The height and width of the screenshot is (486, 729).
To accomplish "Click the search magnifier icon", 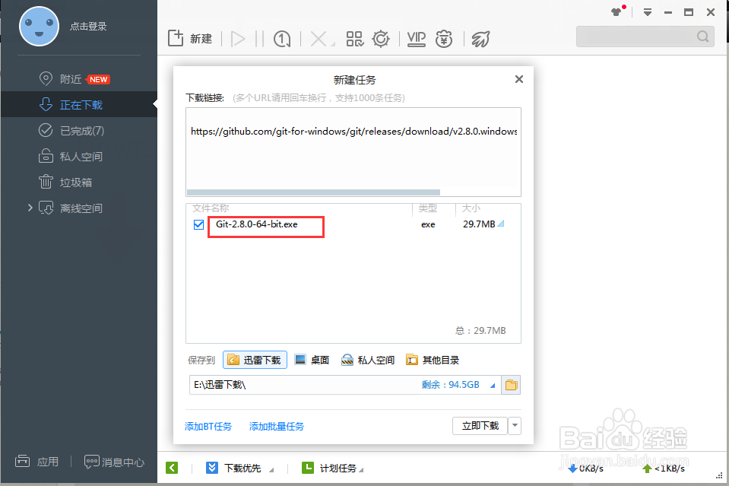I will 703,37.
